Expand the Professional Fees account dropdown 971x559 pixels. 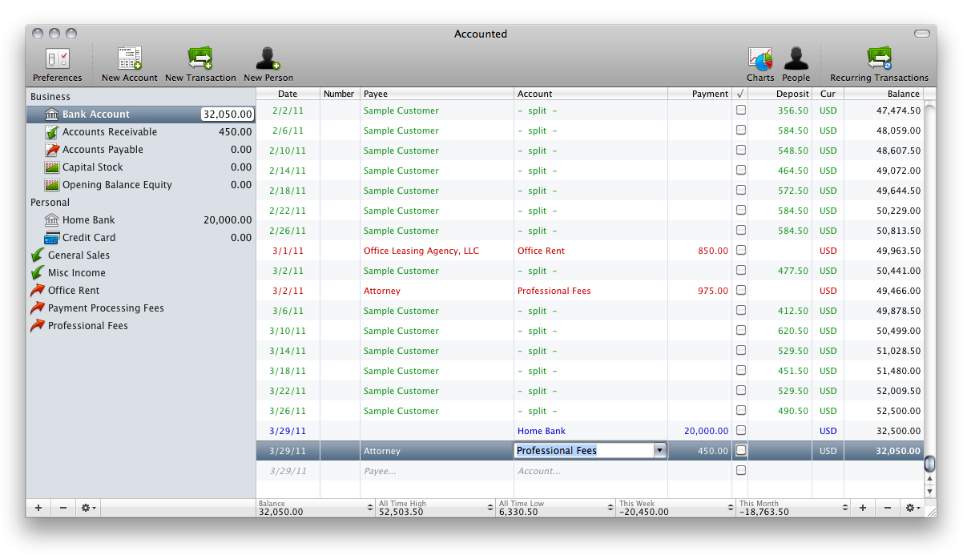coord(659,451)
